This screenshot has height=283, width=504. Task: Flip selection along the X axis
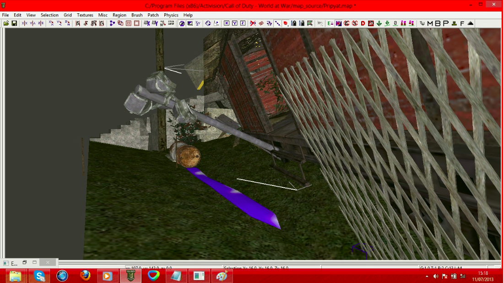tap(24, 23)
